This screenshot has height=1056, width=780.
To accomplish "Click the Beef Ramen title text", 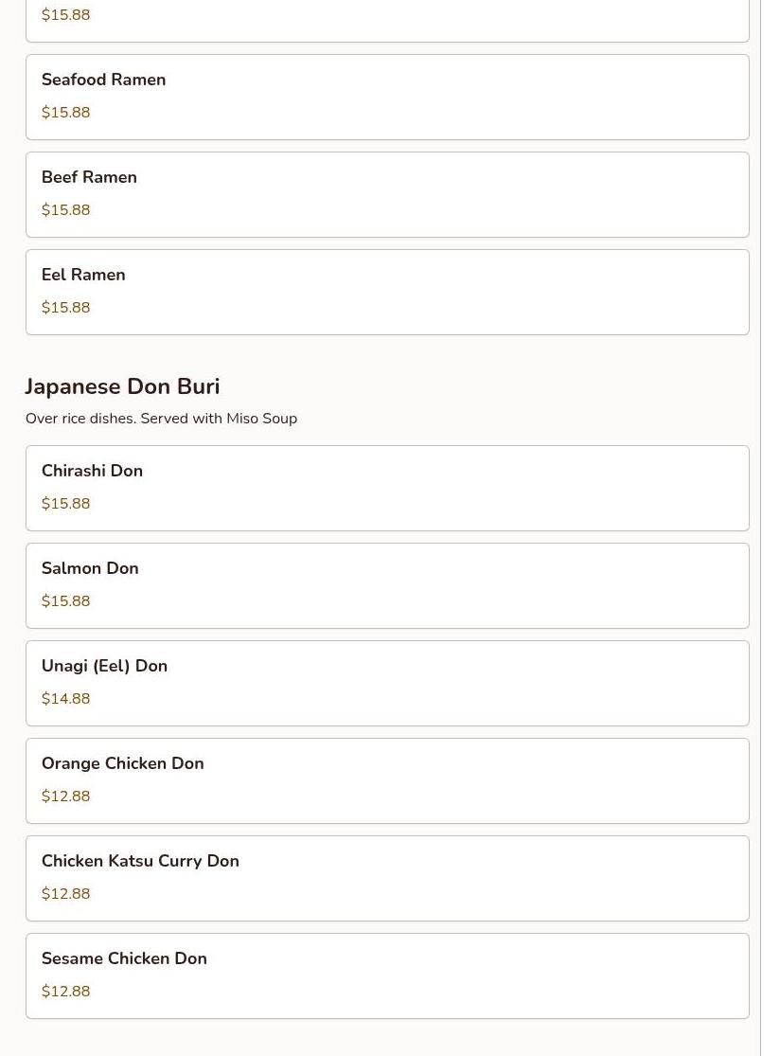I will (90, 177).
